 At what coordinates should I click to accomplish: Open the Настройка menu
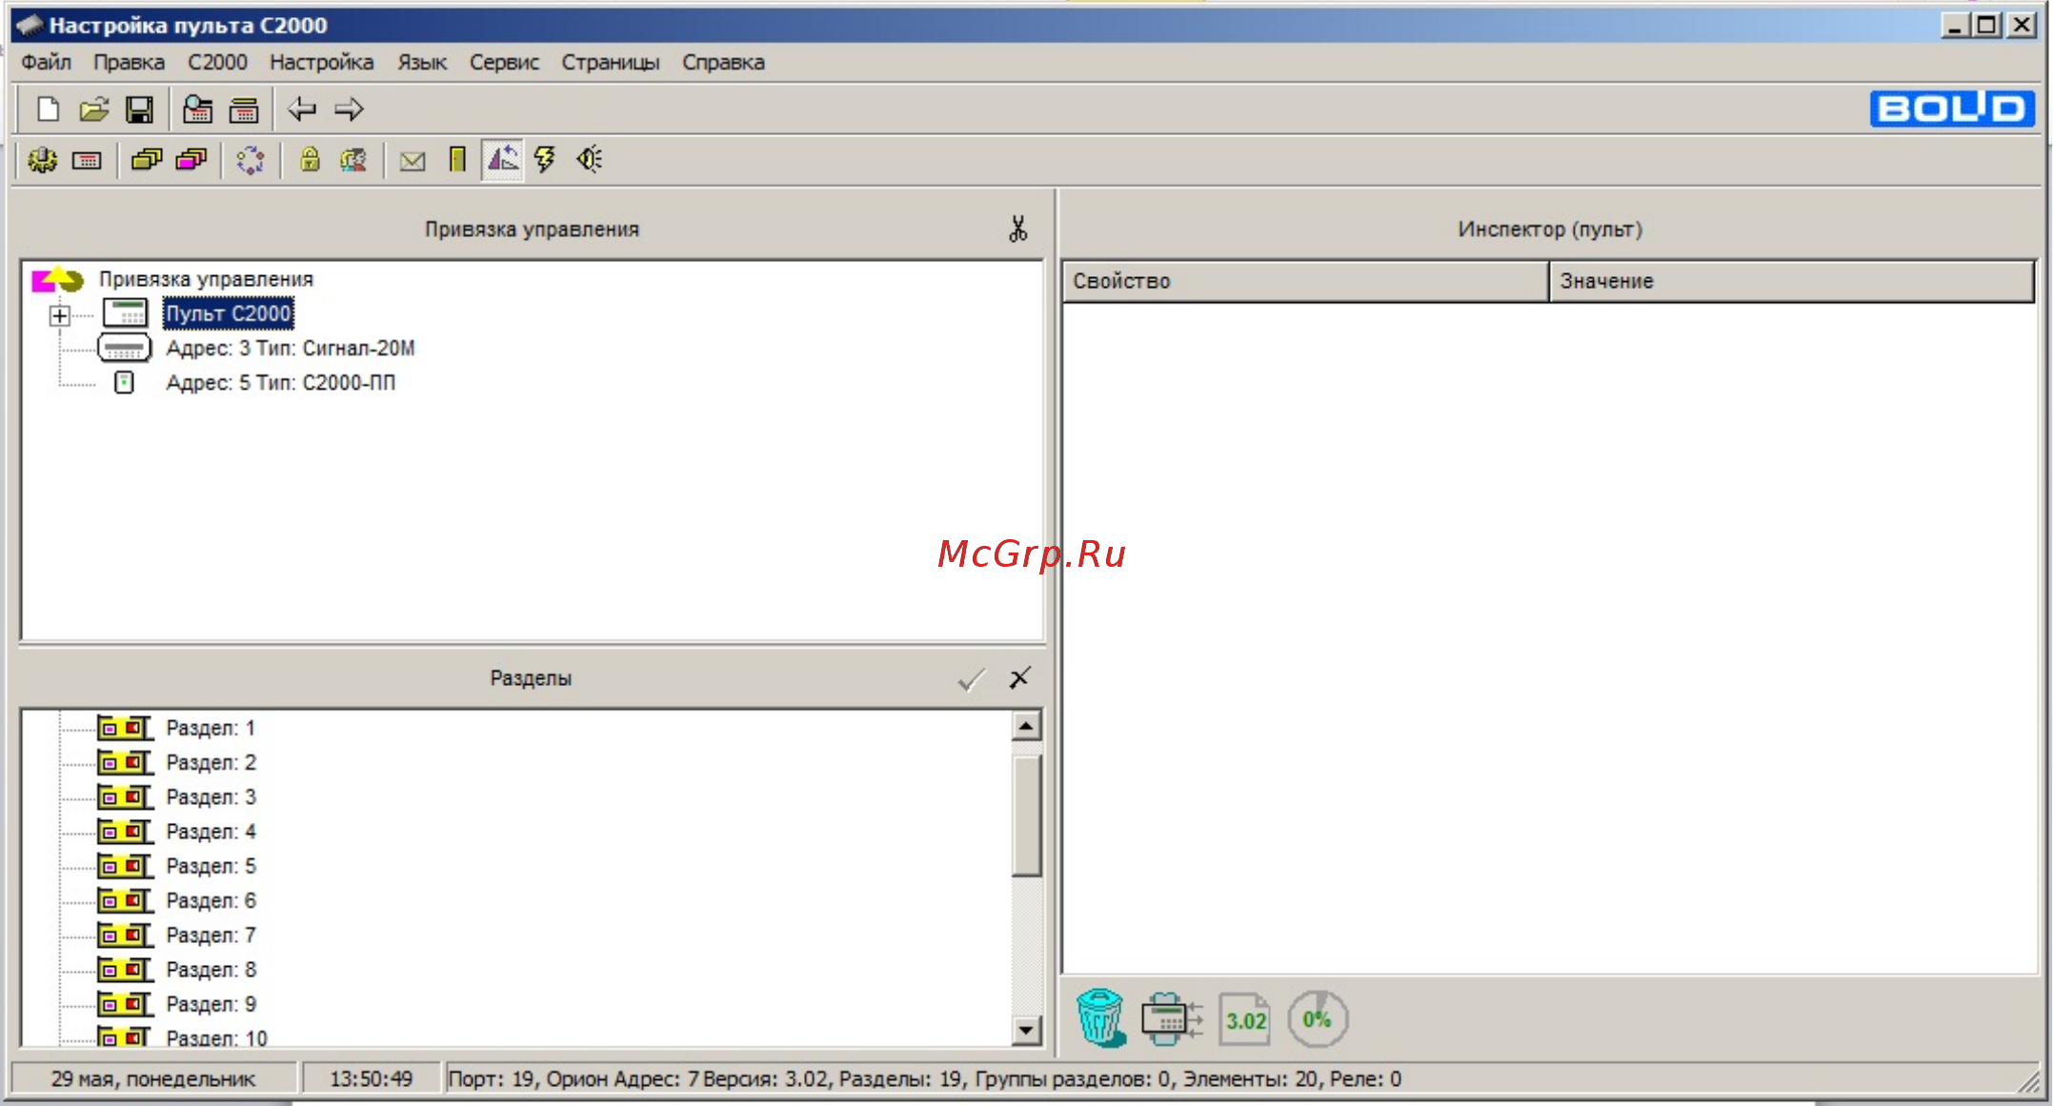coord(321,63)
